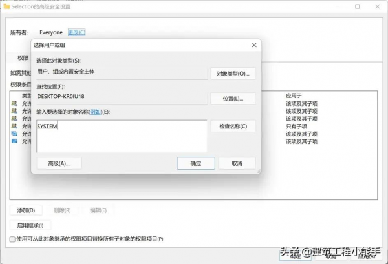Toggle replace child permissions checkbox
The width and height of the screenshot is (388, 264).
coord(12,239)
